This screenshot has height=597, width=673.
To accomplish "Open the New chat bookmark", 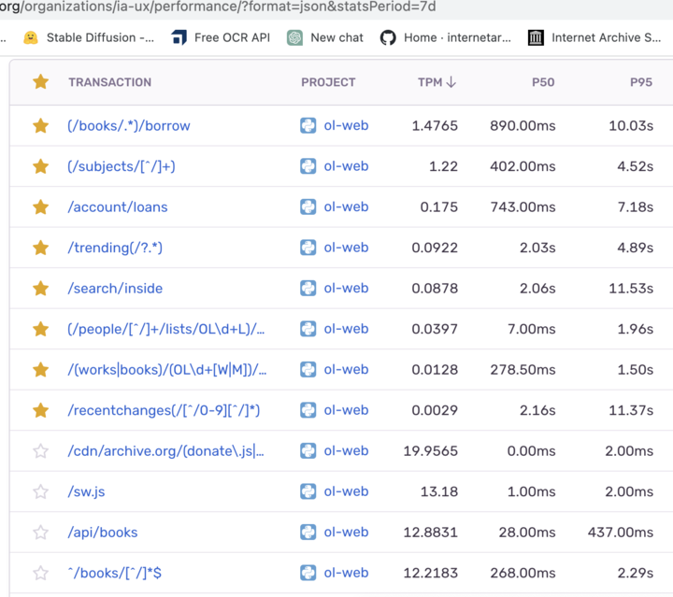I will point(325,37).
